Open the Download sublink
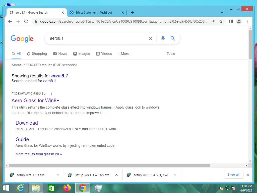 coord(27,123)
